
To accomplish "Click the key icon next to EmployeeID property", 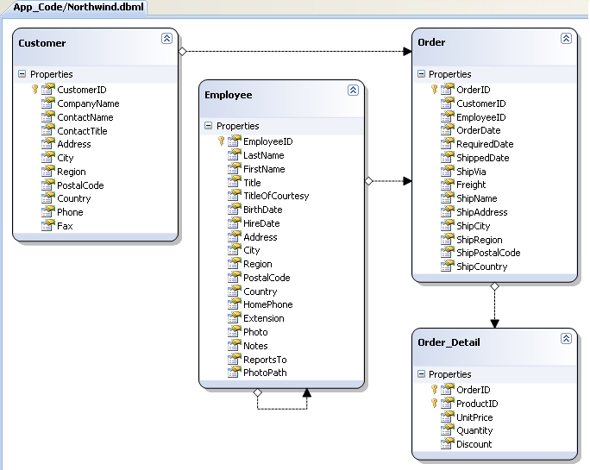I will tap(223, 141).
